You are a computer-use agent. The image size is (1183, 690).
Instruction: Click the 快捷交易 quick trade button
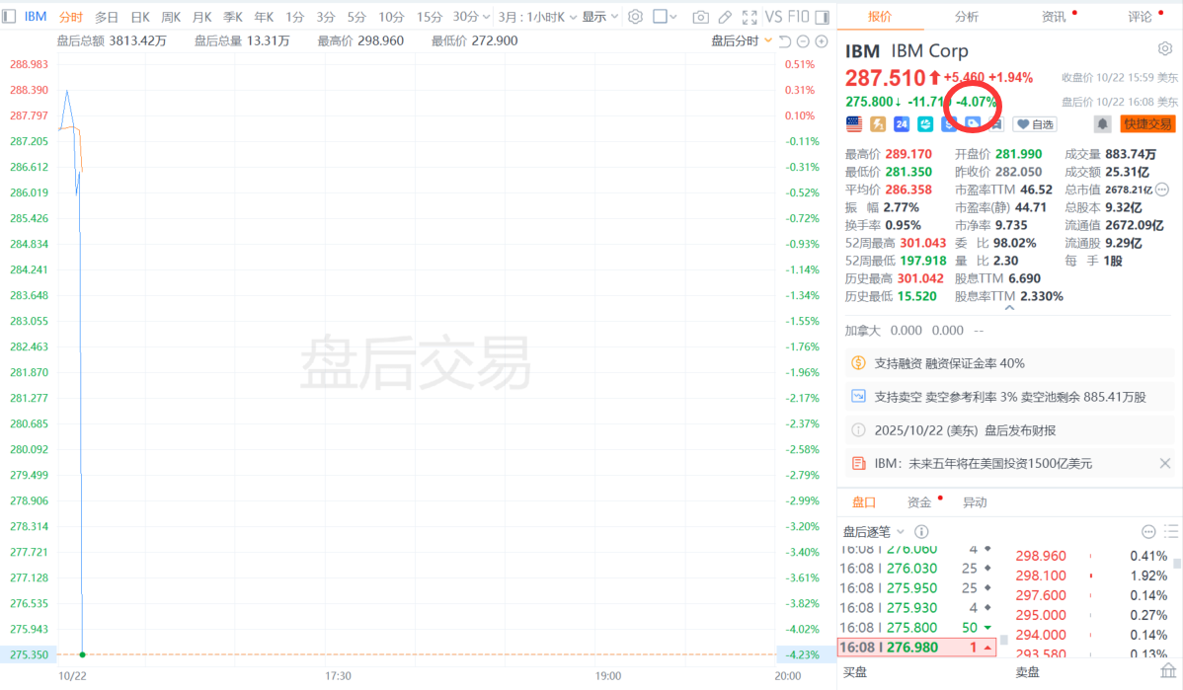tap(1147, 123)
